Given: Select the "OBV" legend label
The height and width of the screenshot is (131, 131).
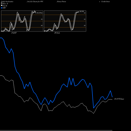Looking at the screenshot, I should [x=4, y=8].
